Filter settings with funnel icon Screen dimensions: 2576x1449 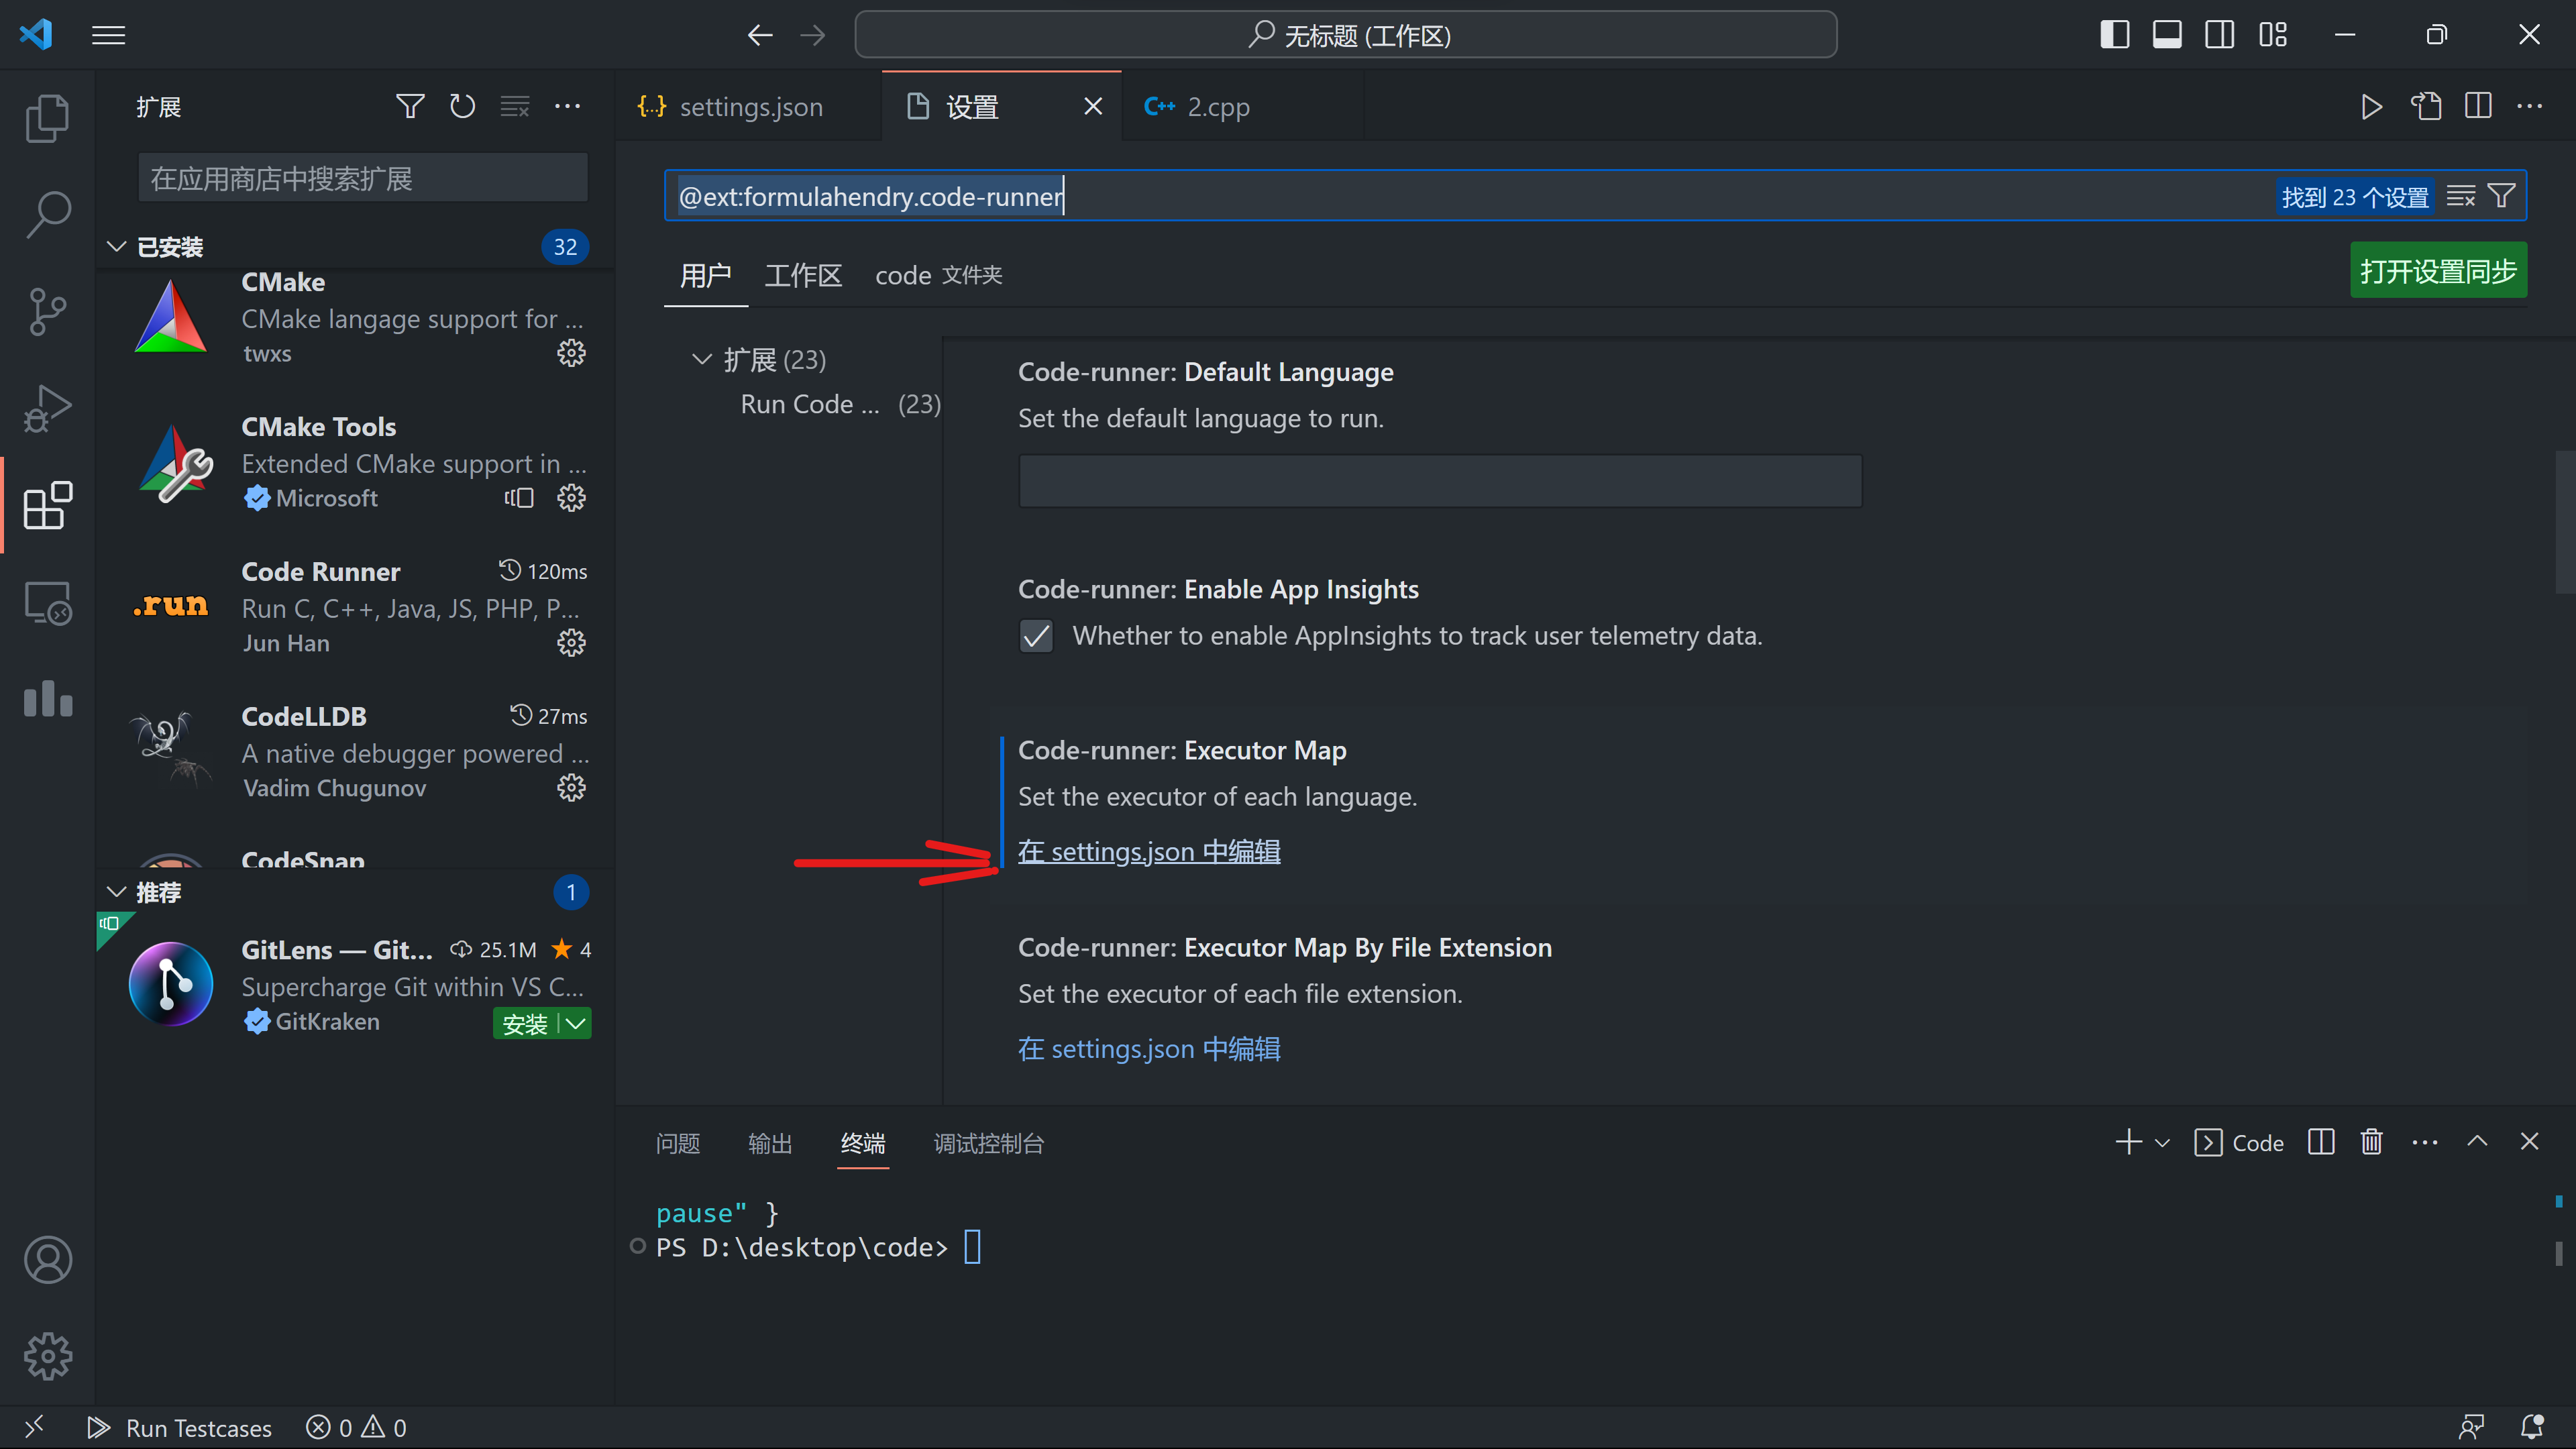2501,196
